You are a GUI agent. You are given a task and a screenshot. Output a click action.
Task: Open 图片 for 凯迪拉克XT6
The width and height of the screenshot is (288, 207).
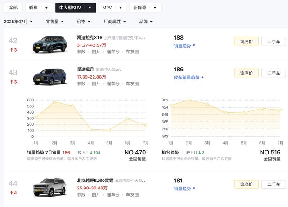(x=96, y=52)
